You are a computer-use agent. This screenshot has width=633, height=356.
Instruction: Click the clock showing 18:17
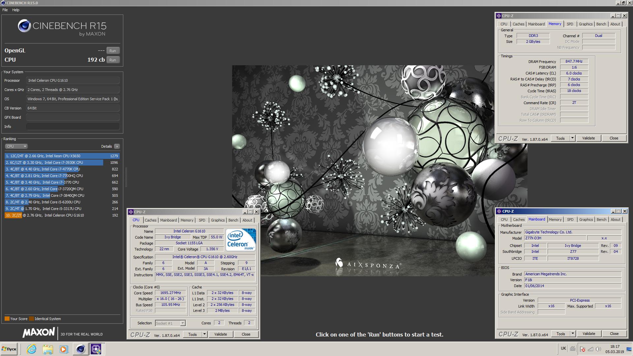(615, 347)
